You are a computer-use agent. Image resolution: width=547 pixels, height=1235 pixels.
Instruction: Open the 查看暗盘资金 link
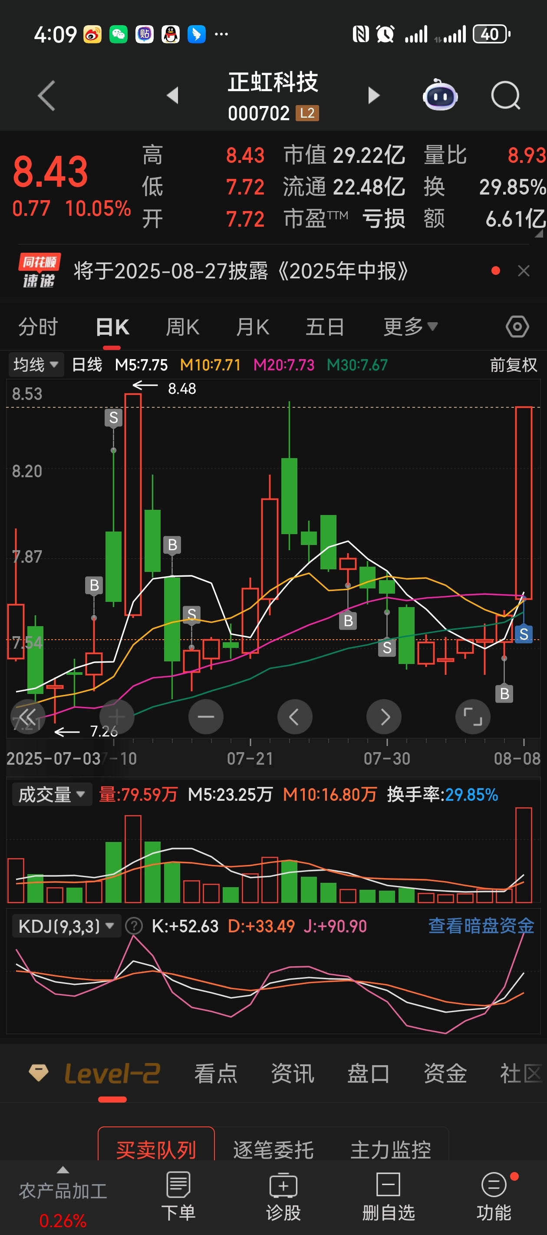tap(481, 926)
